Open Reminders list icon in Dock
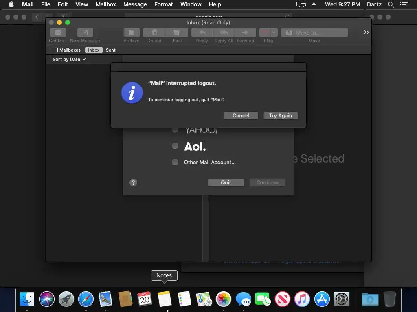417x312 pixels. pos(184,299)
